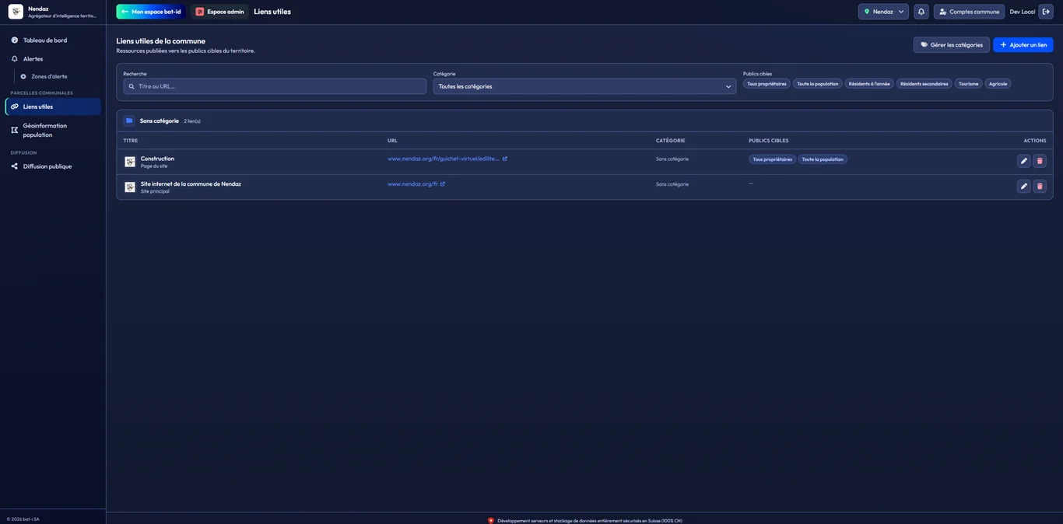Click the folder icon next to Sans catégorie
The image size is (1063, 524).
[x=129, y=121]
